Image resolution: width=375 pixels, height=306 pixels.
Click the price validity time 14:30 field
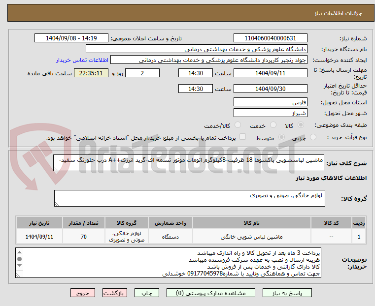coord(196,89)
